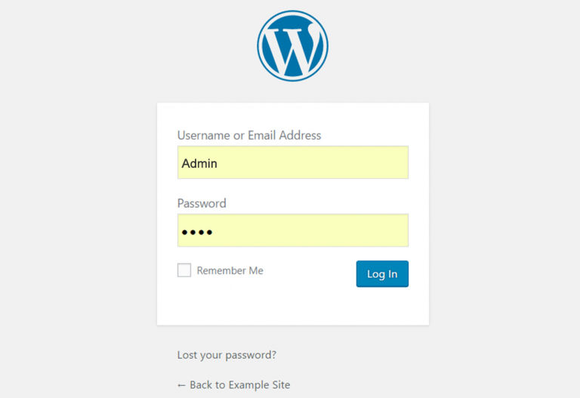Tick the Remember Me checkbox
This screenshot has width=580, height=398.
[184, 270]
